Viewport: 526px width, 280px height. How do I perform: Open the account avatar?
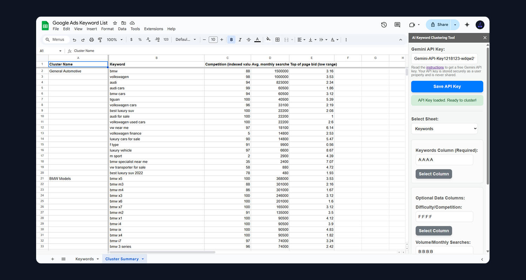(480, 25)
